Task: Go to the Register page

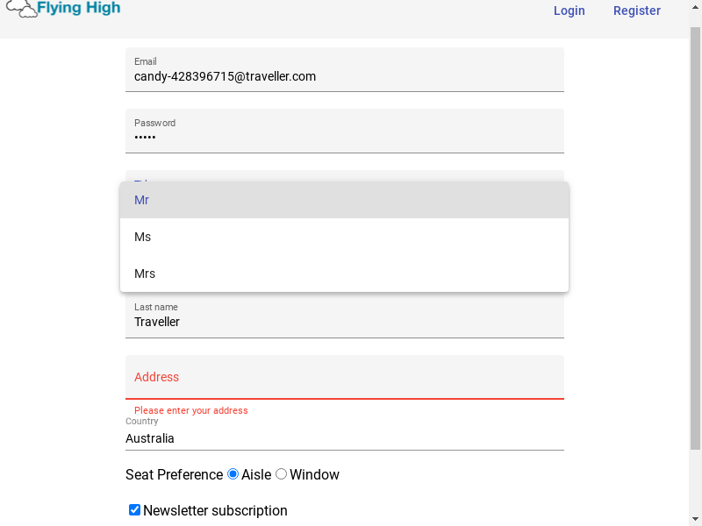Action: pos(637,11)
